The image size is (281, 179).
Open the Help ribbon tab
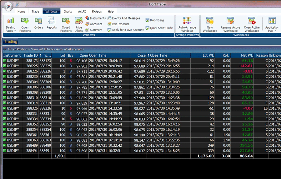(x=111, y=12)
